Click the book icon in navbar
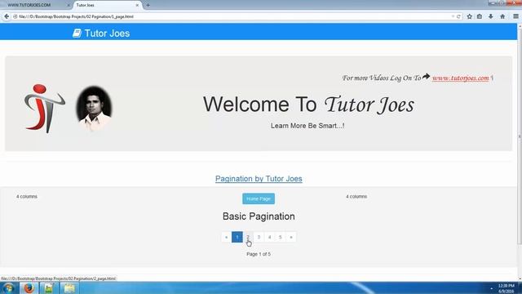Screen dimensions: 522x294 (x=77, y=33)
